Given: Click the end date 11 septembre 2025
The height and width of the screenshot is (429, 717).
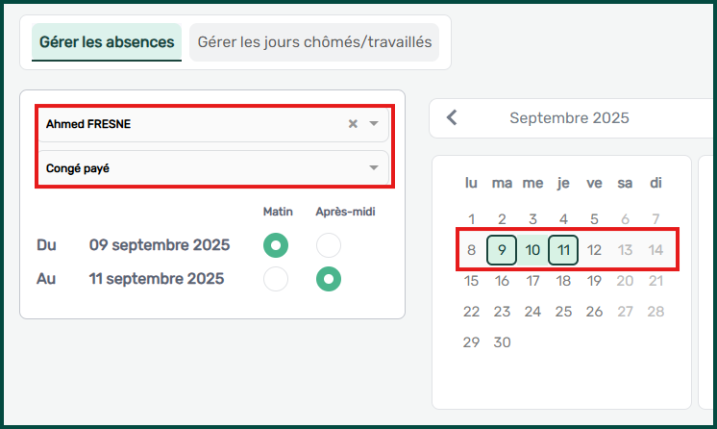Looking at the screenshot, I should (x=157, y=280).
